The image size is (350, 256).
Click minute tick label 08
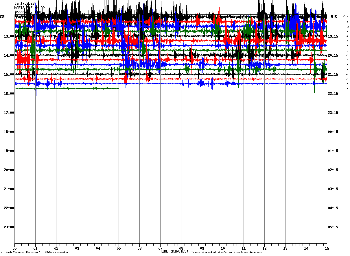coord(181,248)
